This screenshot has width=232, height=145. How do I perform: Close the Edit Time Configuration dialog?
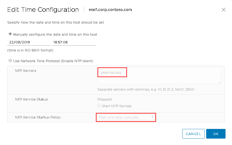(224, 10)
